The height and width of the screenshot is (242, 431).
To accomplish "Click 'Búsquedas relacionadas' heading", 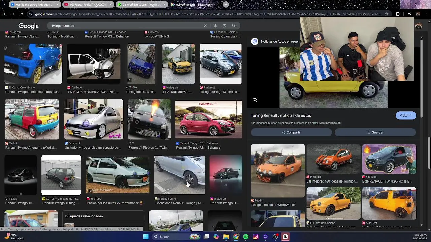I will point(84,216).
